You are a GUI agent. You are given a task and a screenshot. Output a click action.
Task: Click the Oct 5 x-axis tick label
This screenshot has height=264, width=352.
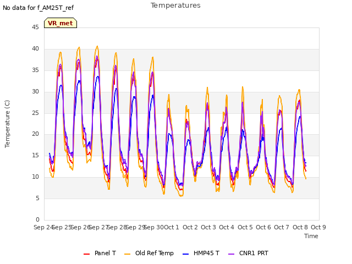[x=245, y=227]
